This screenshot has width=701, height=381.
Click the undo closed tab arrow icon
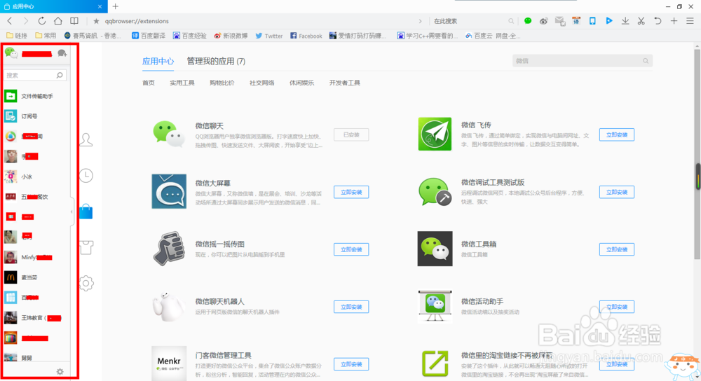(x=658, y=21)
